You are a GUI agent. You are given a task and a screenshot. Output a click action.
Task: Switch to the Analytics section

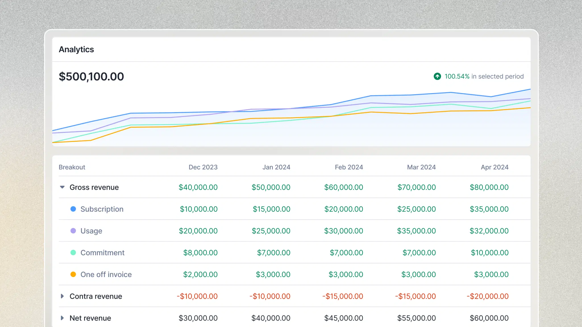[76, 49]
